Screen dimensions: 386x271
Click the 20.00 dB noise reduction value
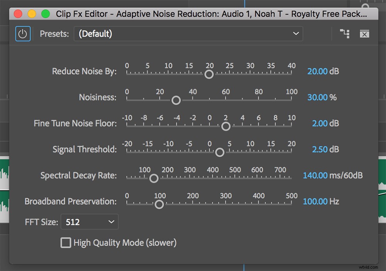tap(323, 71)
